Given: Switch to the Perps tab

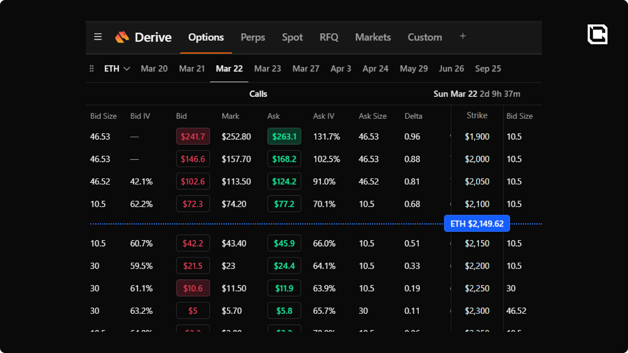Looking at the screenshot, I should pyautogui.click(x=253, y=37).
